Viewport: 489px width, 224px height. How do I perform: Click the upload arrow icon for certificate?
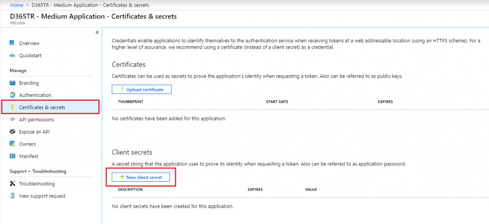tap(122, 89)
